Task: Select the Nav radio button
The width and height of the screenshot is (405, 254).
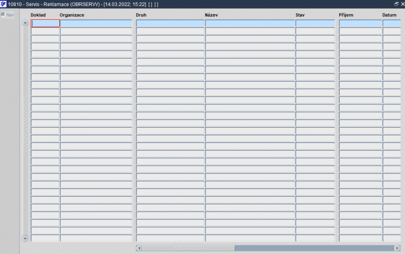Action: point(3,15)
